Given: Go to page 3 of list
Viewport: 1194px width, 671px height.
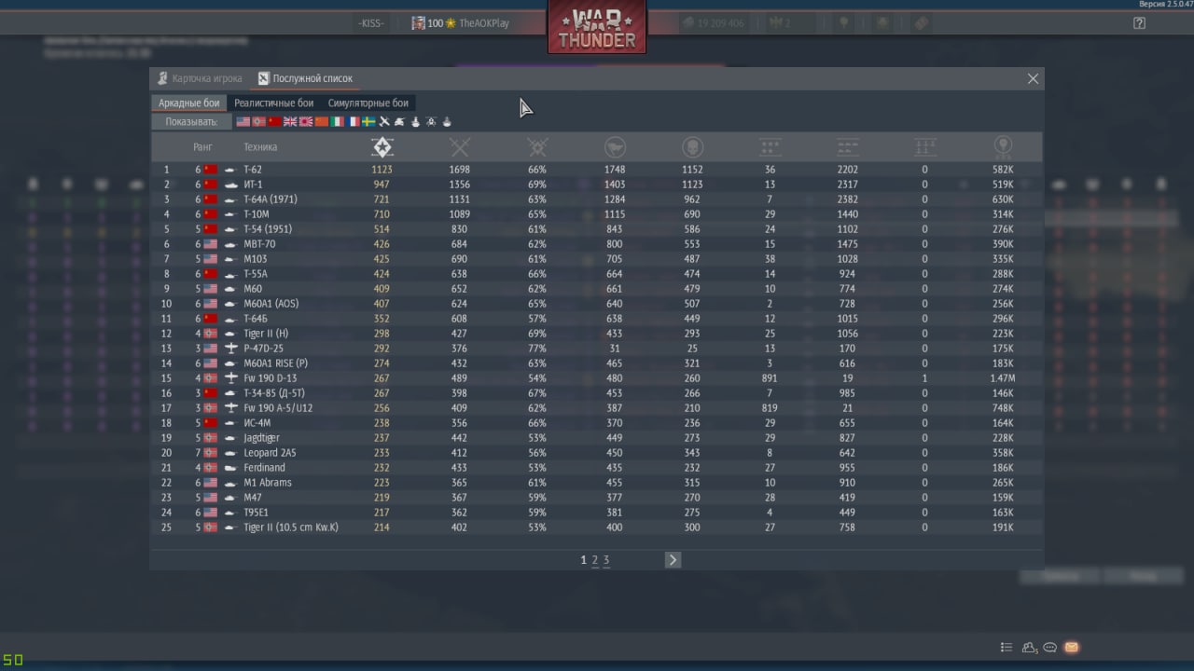Looking at the screenshot, I should tap(606, 560).
